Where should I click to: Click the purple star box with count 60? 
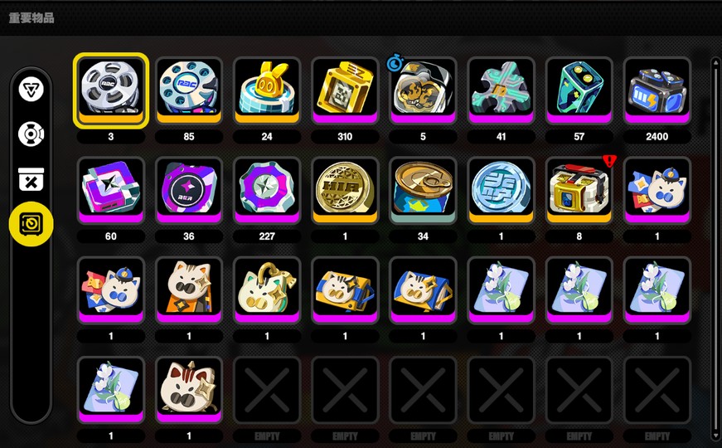(110, 190)
